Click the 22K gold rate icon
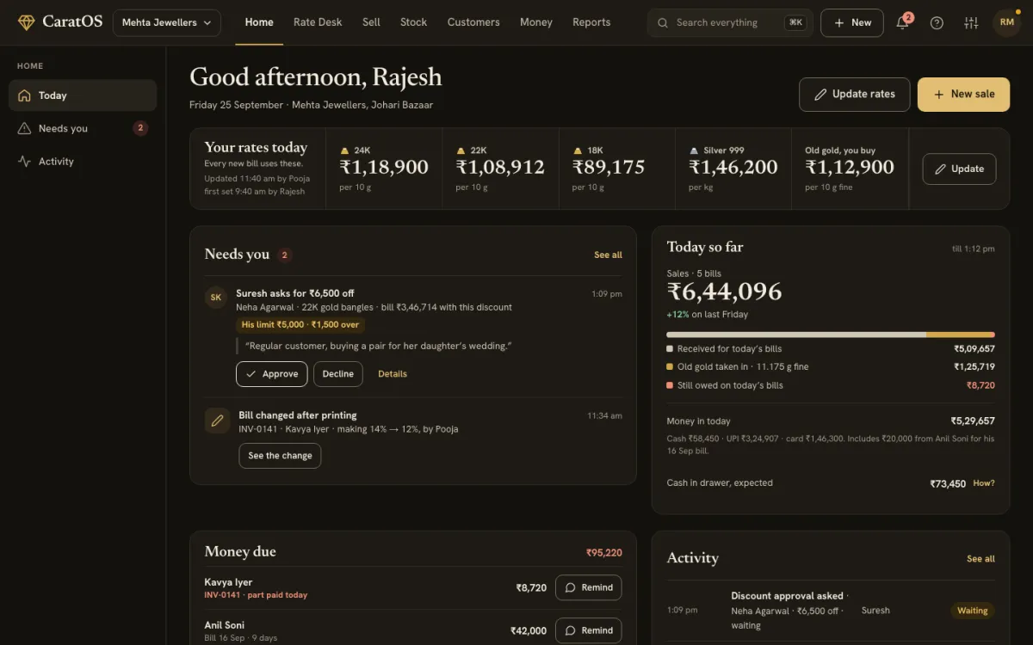The height and width of the screenshot is (645, 1033). (461, 150)
